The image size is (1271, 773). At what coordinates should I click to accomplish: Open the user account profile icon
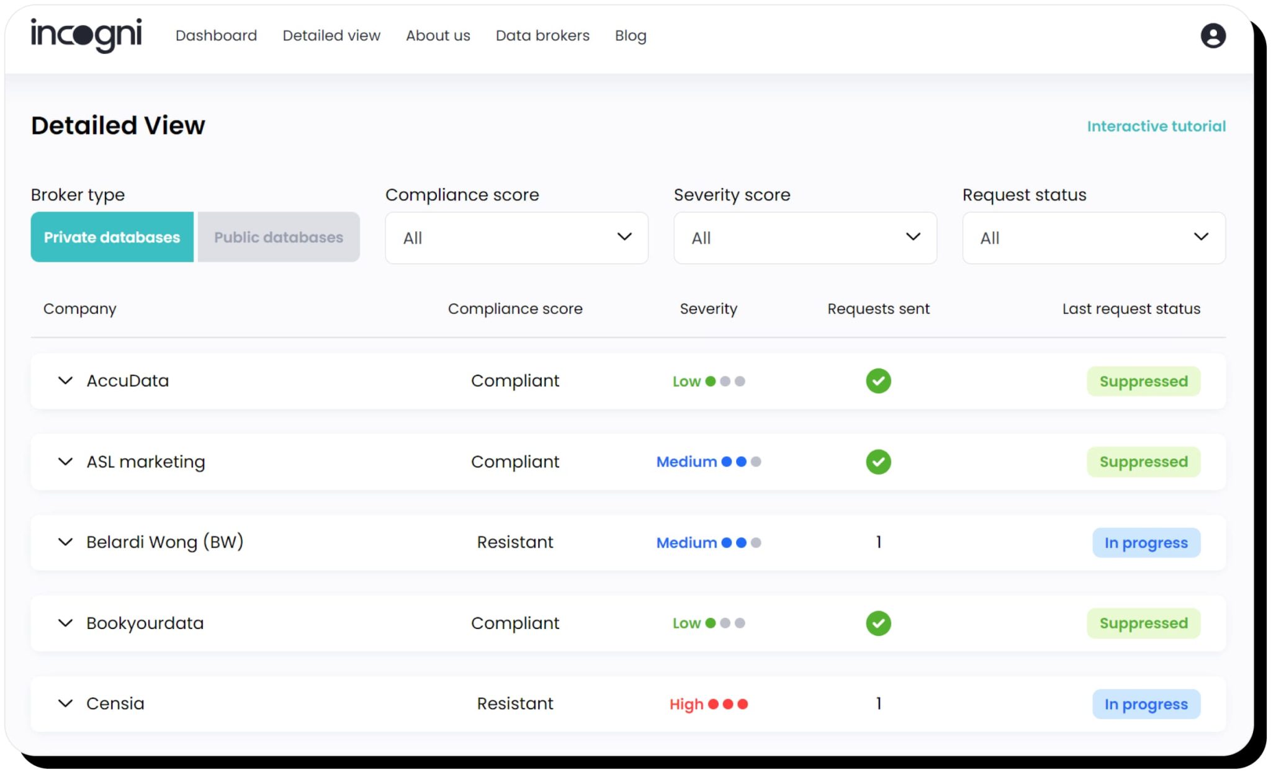tap(1211, 35)
